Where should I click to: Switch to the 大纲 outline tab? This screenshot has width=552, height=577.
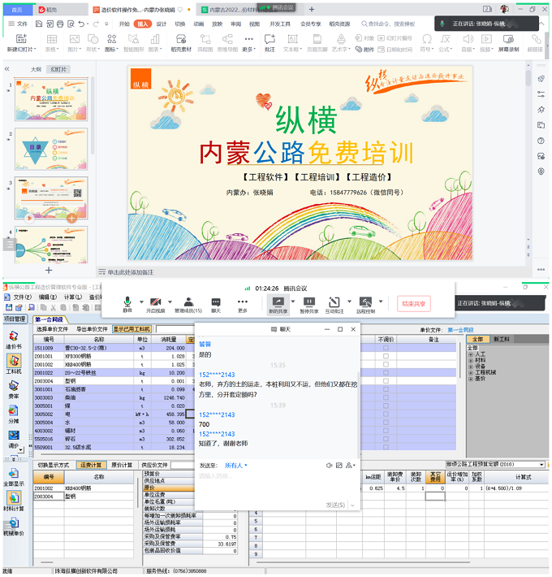(36, 69)
